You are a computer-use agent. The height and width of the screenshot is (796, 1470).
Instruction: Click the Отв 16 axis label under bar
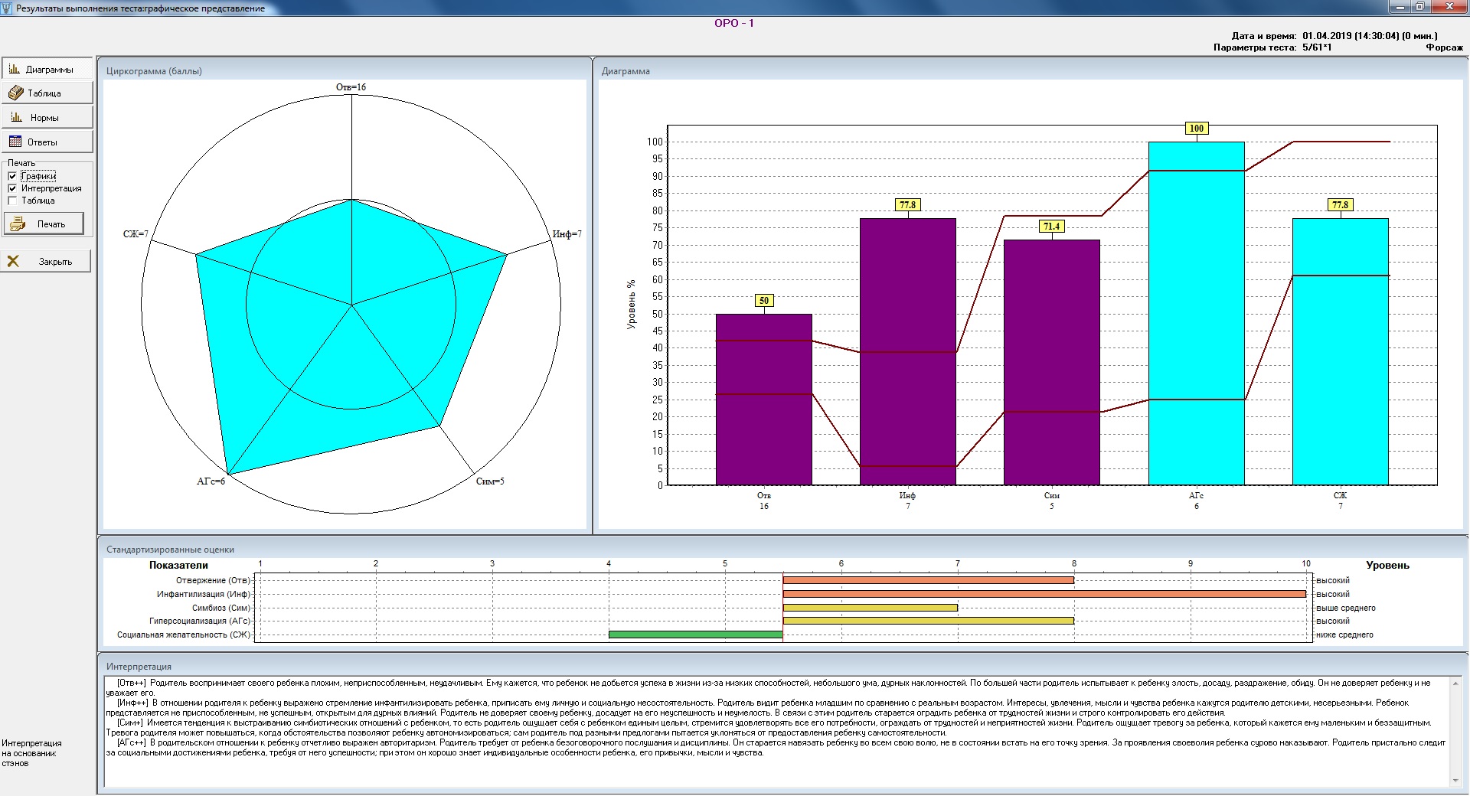tap(763, 501)
